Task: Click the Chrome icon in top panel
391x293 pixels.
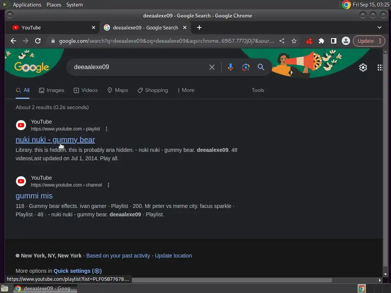Action: click(x=346, y=5)
